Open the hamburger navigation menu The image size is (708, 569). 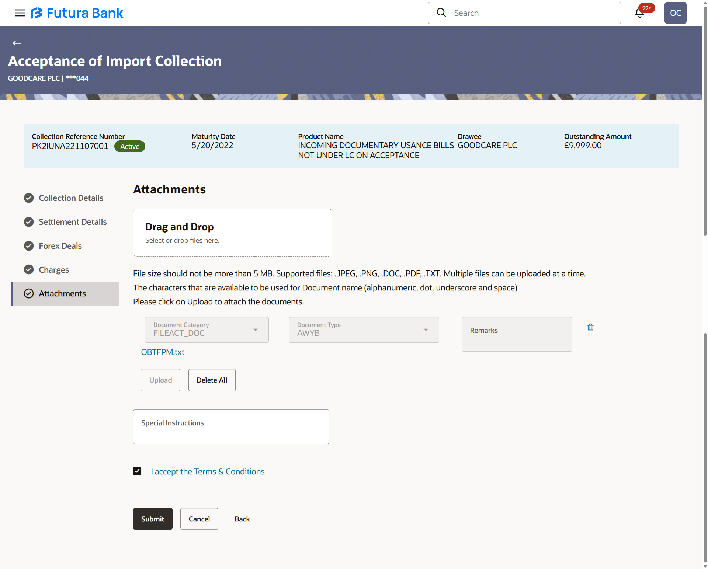pos(20,13)
